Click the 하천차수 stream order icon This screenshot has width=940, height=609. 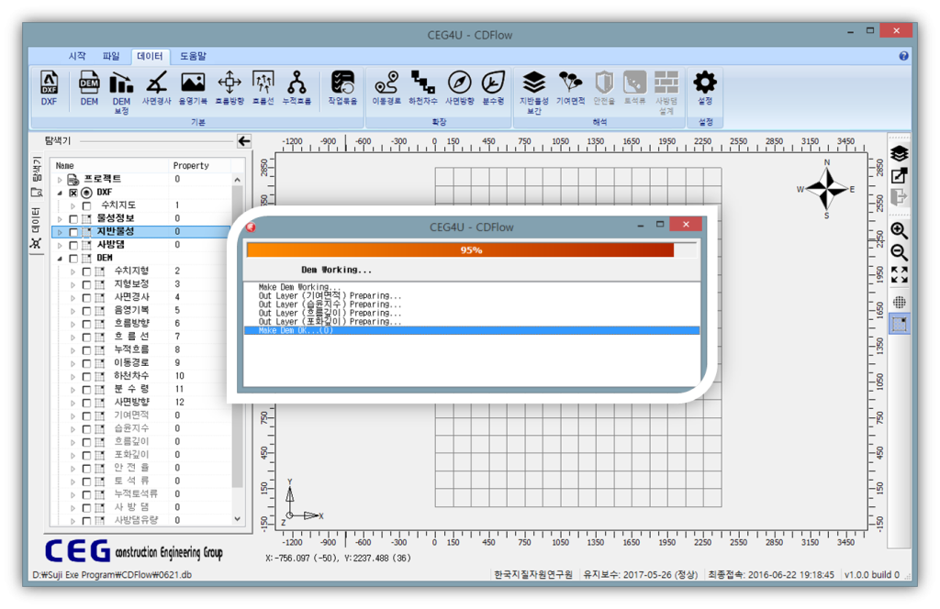(x=423, y=88)
